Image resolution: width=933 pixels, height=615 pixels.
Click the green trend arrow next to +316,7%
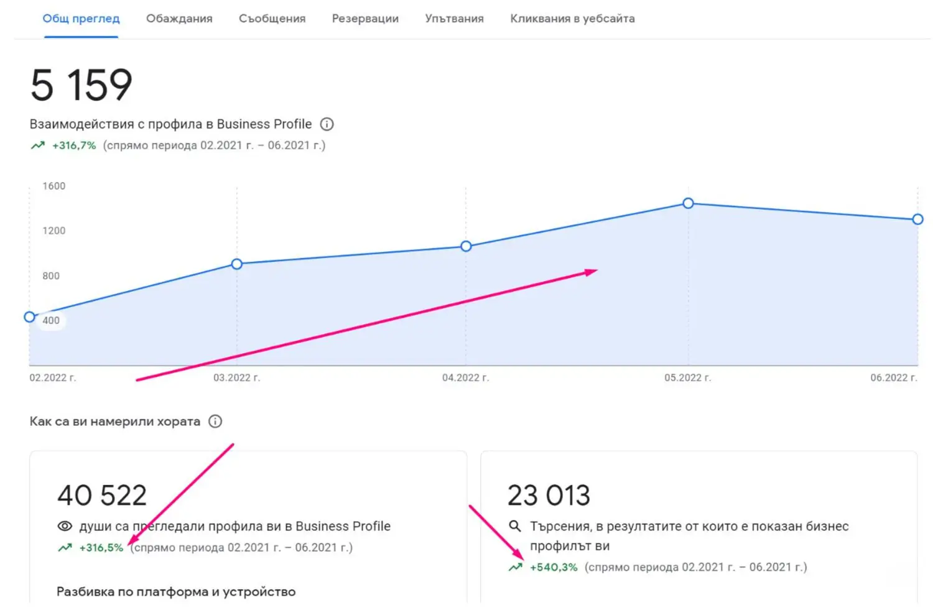click(x=38, y=145)
